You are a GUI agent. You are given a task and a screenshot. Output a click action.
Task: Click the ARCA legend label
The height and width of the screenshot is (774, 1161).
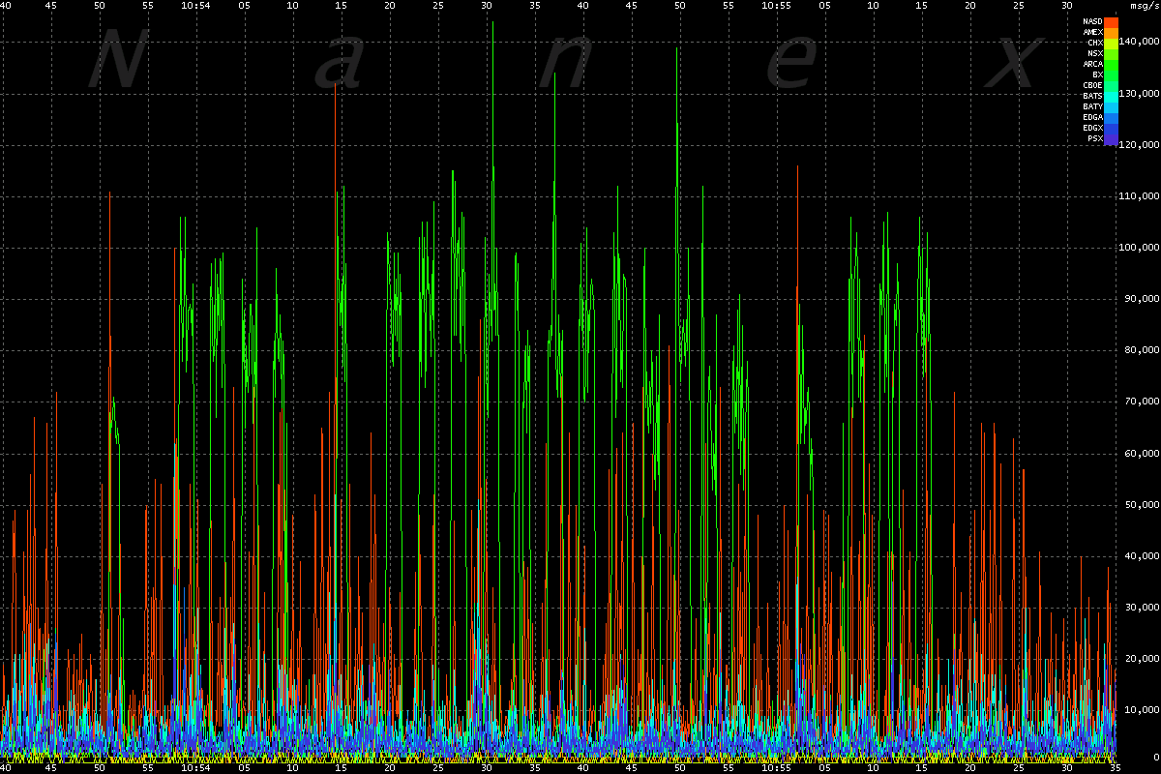tap(1092, 63)
